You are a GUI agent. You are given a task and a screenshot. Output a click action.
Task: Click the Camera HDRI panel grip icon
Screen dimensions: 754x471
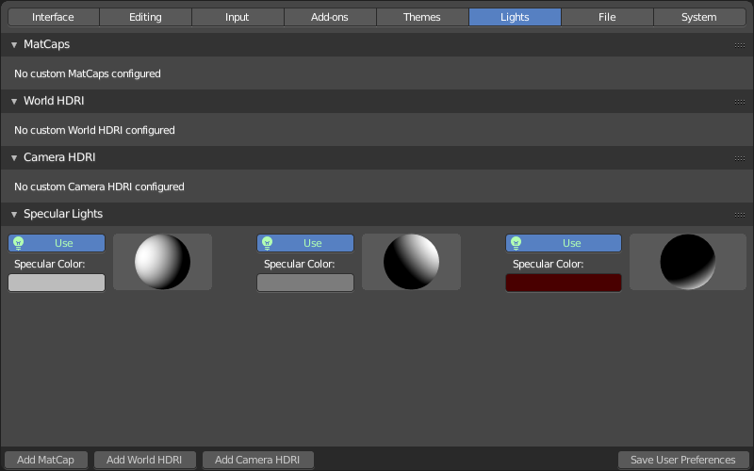coord(740,158)
